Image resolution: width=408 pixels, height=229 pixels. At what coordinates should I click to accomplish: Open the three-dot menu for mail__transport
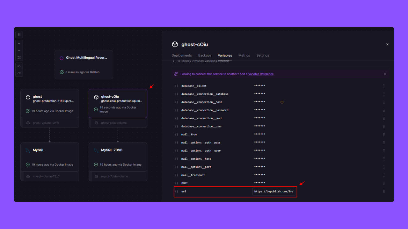(x=384, y=175)
